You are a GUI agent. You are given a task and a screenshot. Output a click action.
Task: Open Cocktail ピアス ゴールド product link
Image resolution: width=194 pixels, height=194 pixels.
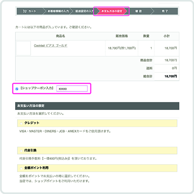pos(51,45)
